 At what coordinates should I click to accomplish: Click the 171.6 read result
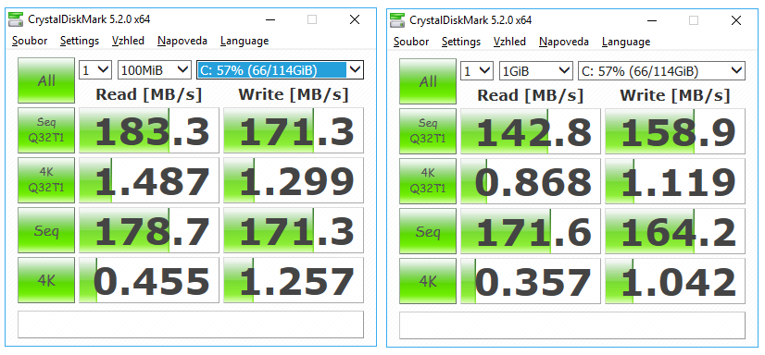coord(531,231)
